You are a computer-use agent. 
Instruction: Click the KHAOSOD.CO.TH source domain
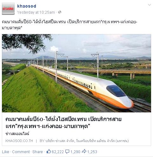point(19,141)
